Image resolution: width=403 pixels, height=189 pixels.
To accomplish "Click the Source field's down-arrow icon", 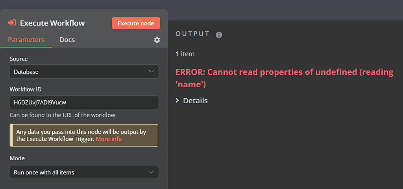I will tap(152, 71).
